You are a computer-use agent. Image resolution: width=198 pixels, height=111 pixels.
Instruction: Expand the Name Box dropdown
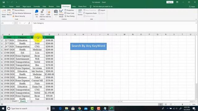[12, 23]
